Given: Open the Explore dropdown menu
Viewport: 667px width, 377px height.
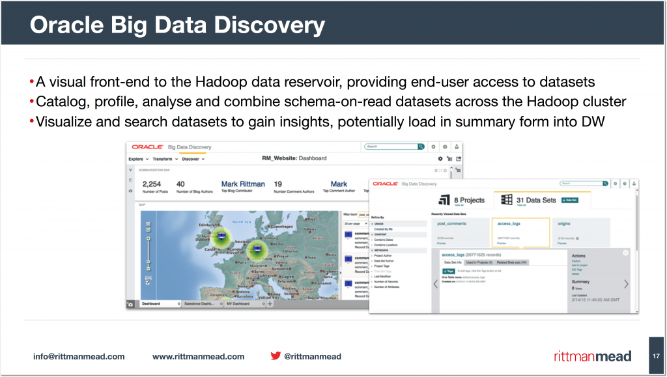Looking at the screenshot, I should 139,159.
